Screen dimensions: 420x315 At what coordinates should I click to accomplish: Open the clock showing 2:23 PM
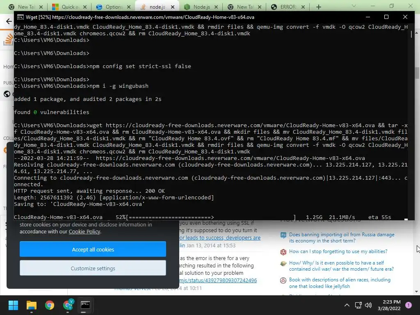(389, 305)
